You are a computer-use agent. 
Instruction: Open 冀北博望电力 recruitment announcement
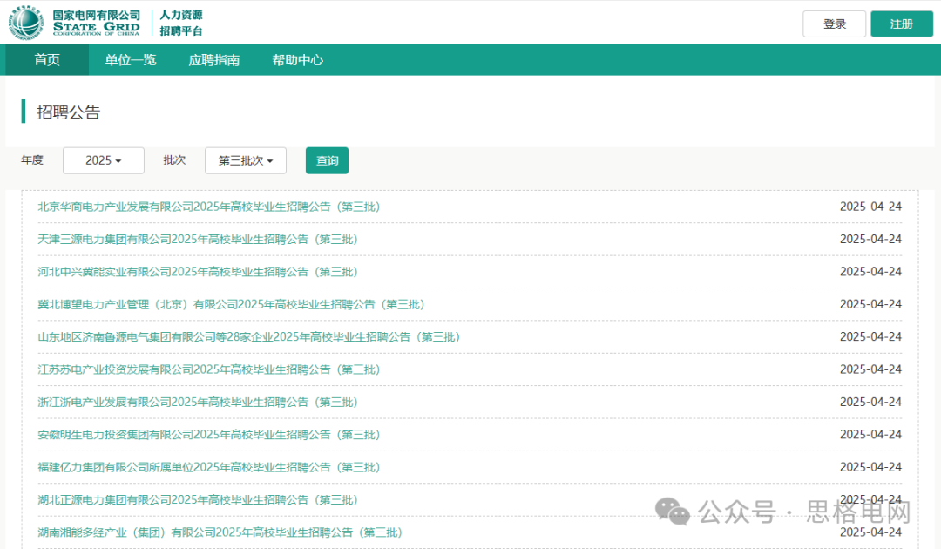coord(231,304)
